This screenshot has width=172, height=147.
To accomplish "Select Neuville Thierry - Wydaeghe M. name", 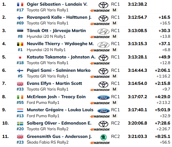I will coord(60,44).
